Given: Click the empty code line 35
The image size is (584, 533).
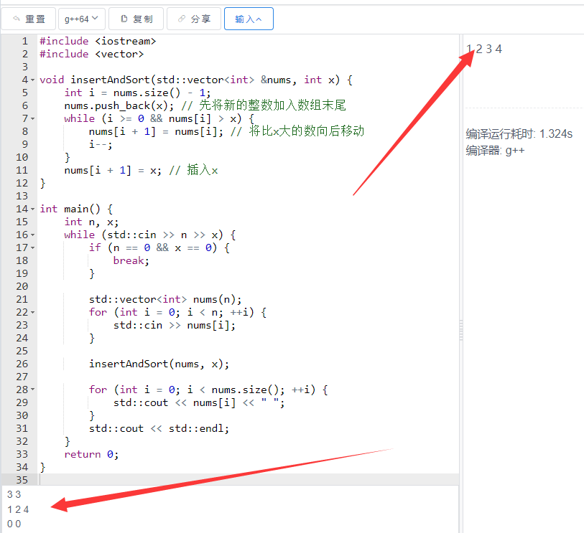Looking at the screenshot, I should [249, 480].
